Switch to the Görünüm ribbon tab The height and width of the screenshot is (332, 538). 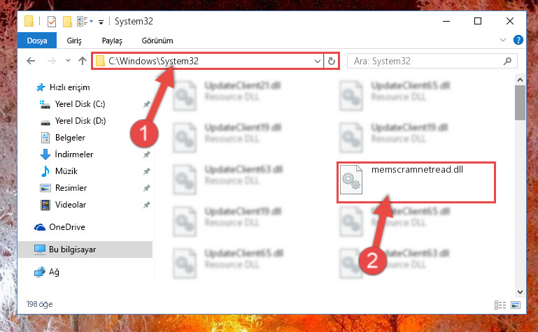(157, 41)
